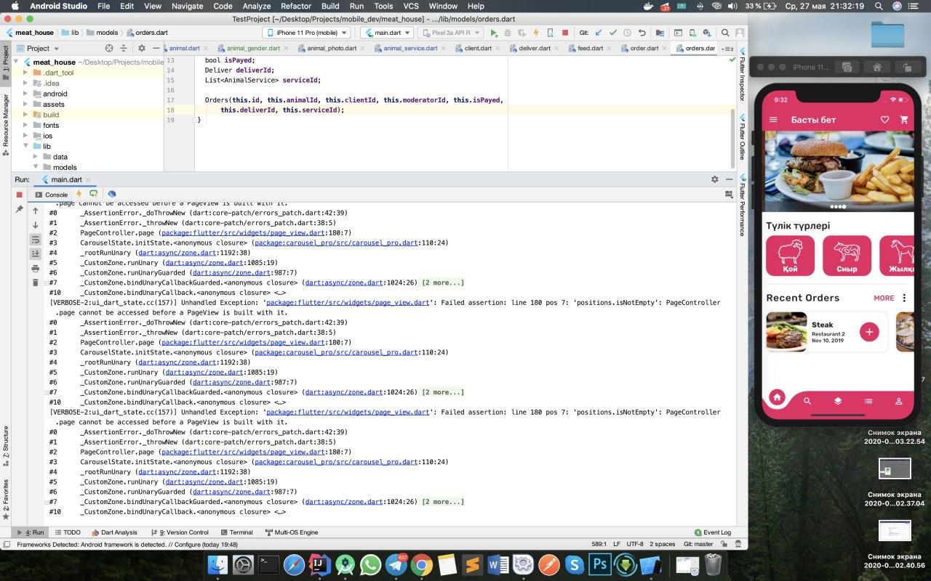Click the down arrow in console gutter
The height and width of the screenshot is (581, 931).
[x=35, y=225]
